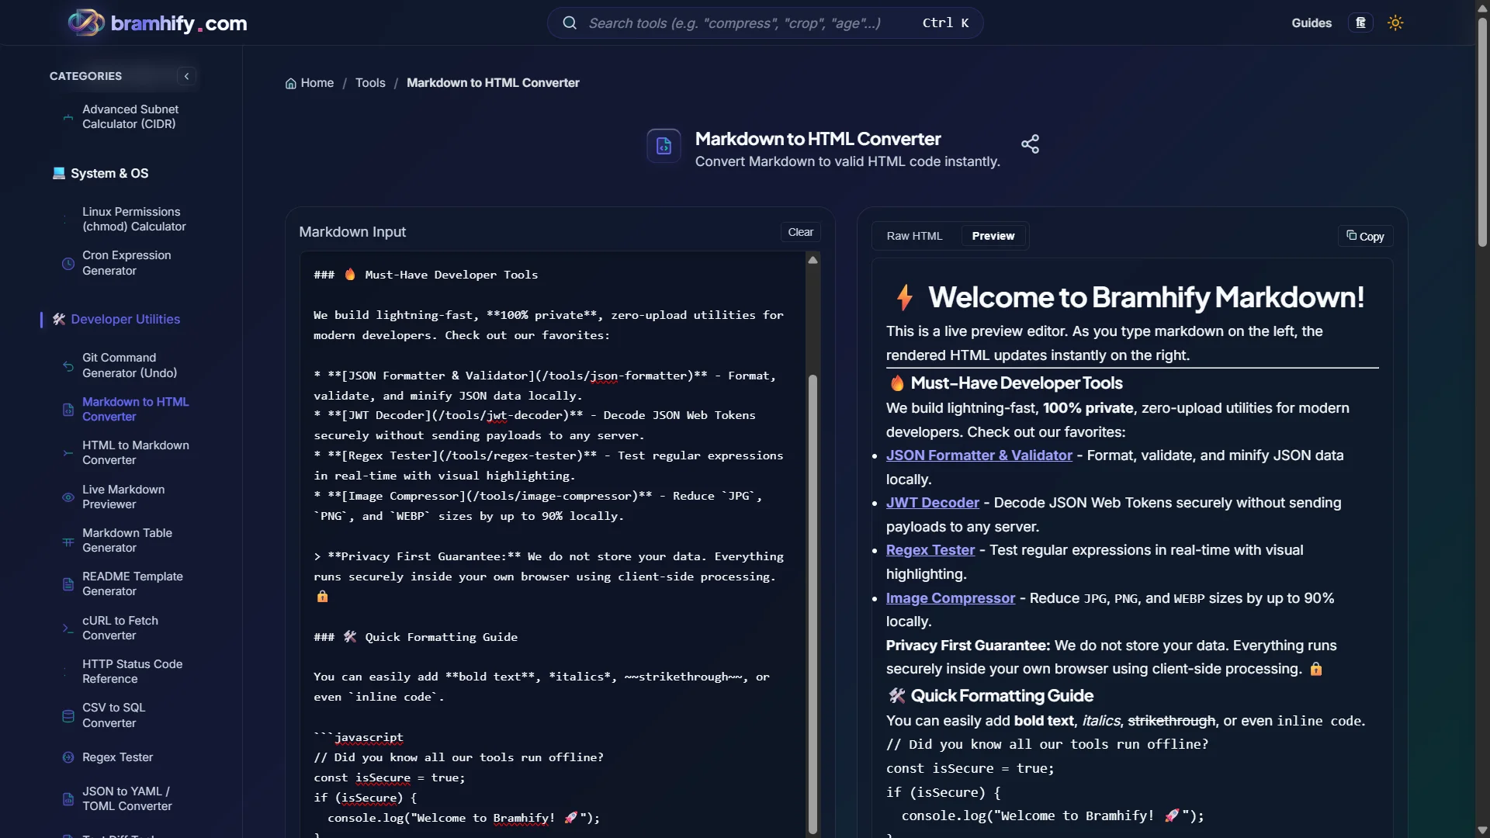Open the JSON Formatter & Validator link in preview

pyautogui.click(x=979, y=455)
